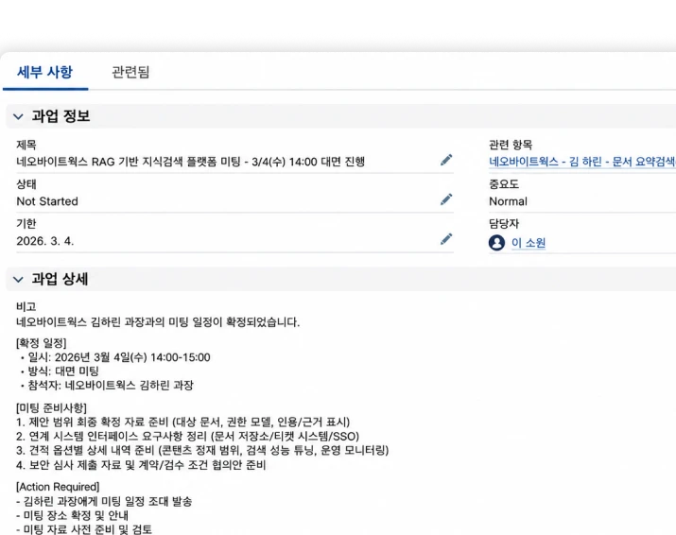Collapse the 과업 정보 section
Image resolution: width=676 pixels, height=535 pixels.
click(x=18, y=116)
